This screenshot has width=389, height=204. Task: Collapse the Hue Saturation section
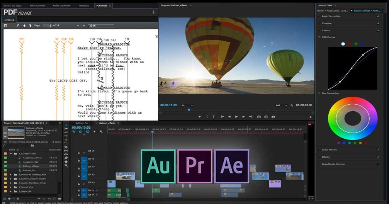click(x=319, y=93)
